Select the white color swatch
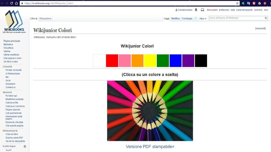The height and width of the screenshot is (152, 271). pyautogui.click(x=99, y=61)
